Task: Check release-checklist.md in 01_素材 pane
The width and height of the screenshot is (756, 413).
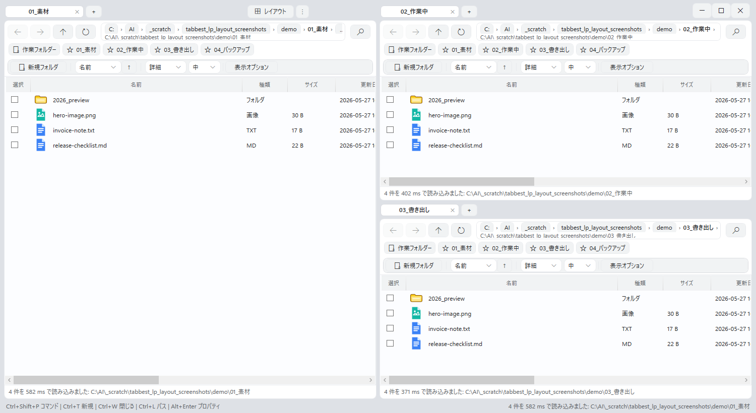Action: tap(15, 145)
